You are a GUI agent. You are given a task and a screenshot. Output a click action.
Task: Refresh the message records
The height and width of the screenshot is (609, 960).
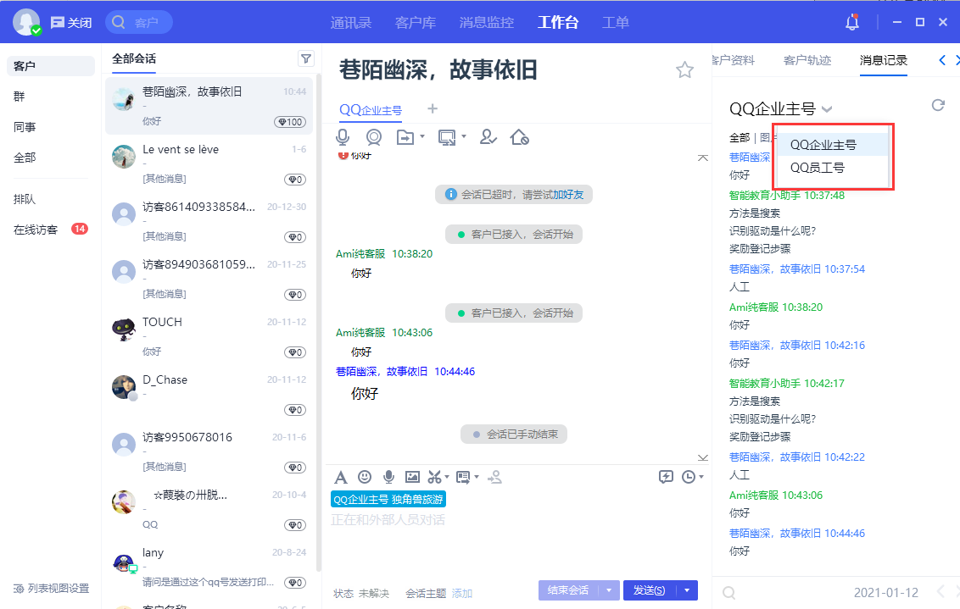pyautogui.click(x=938, y=105)
